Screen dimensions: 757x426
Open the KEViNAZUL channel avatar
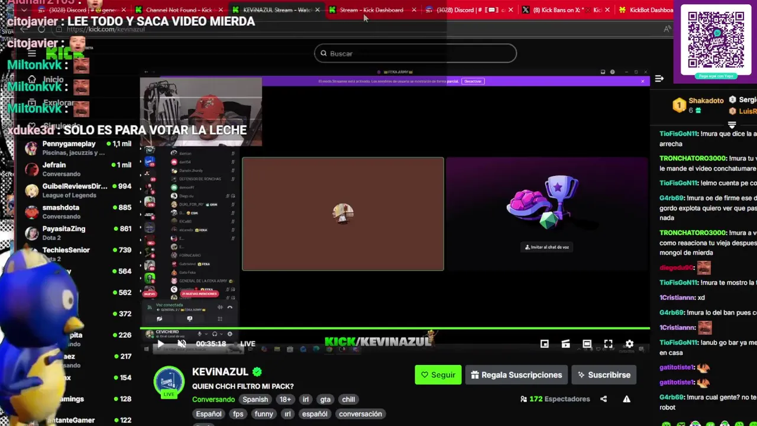coord(169,382)
